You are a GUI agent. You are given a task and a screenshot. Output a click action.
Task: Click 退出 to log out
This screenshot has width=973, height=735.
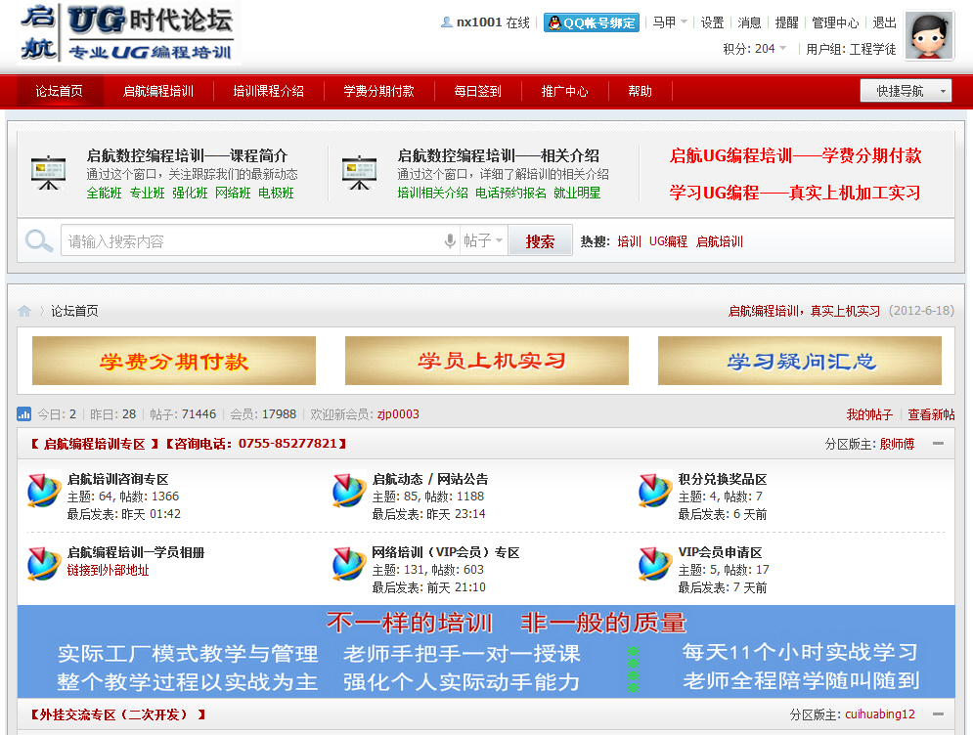(x=884, y=22)
